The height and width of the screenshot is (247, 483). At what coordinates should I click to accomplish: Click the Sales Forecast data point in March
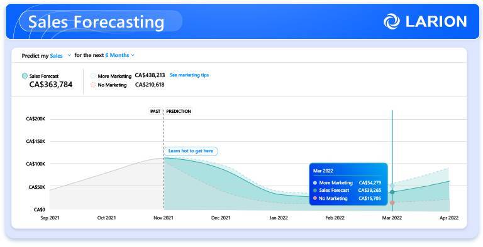coord(392,192)
